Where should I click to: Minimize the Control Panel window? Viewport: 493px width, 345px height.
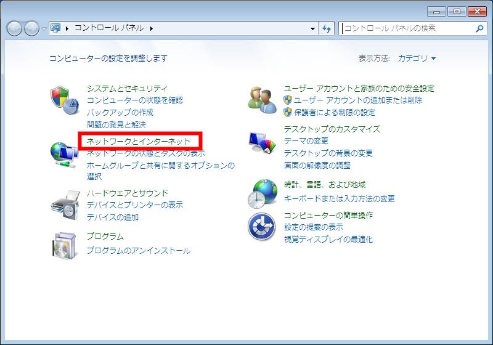pos(437,12)
